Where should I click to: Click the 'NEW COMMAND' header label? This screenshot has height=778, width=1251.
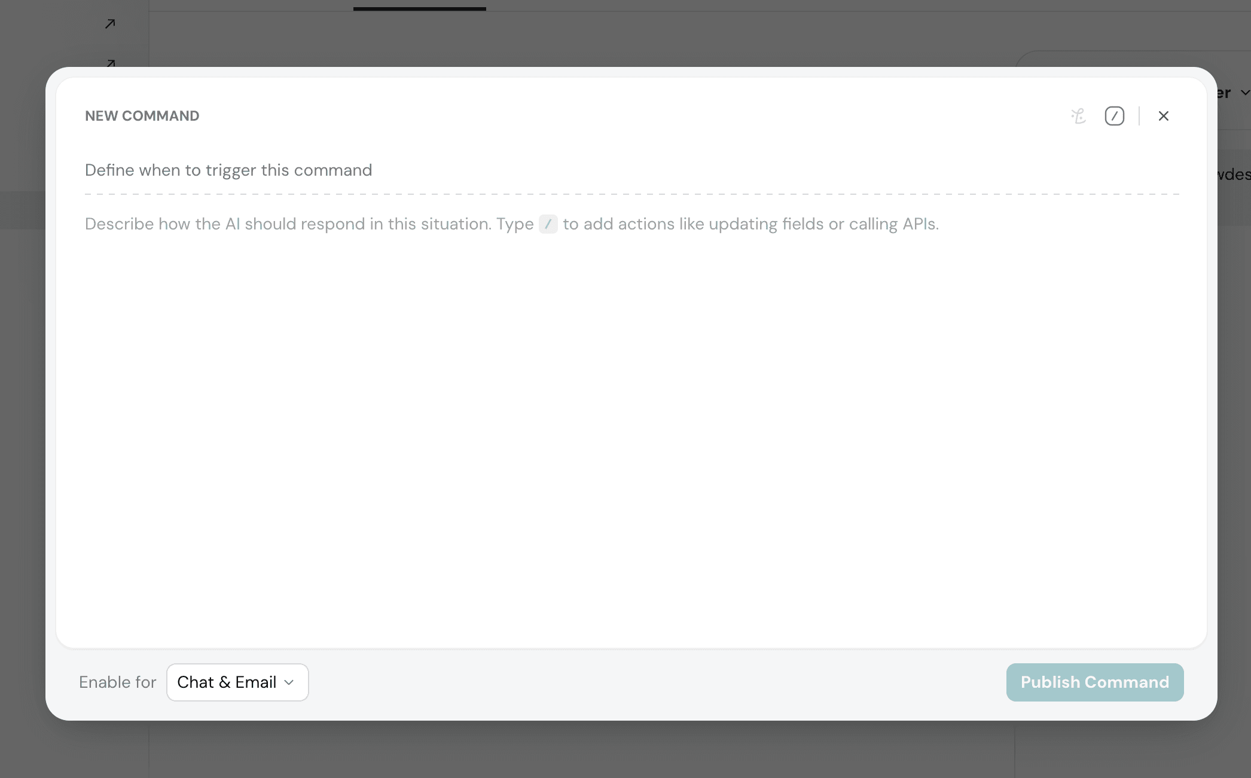pyautogui.click(x=142, y=115)
